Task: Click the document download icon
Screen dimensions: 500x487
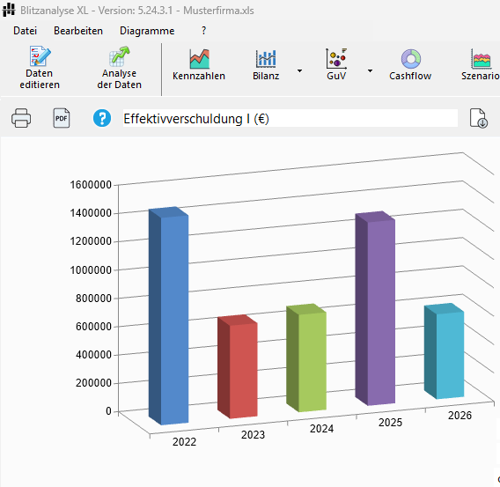Action: tap(478, 118)
